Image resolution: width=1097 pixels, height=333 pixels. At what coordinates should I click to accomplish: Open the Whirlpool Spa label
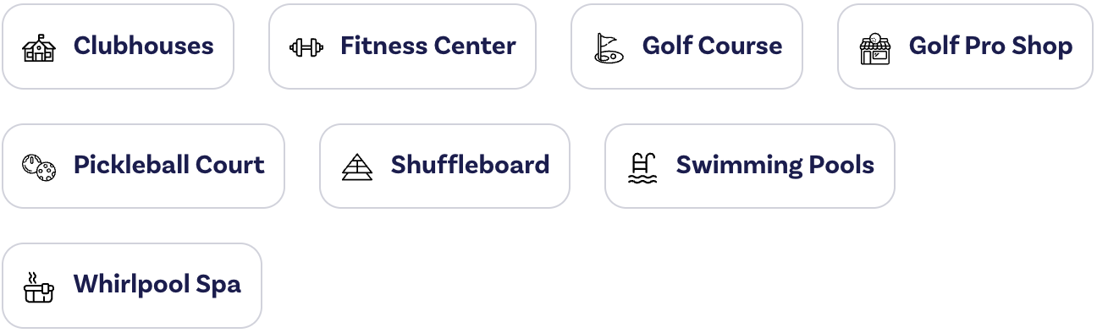click(x=157, y=285)
